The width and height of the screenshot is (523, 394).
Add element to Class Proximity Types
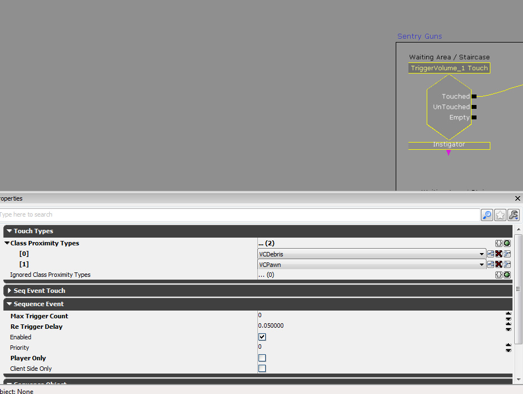click(507, 244)
